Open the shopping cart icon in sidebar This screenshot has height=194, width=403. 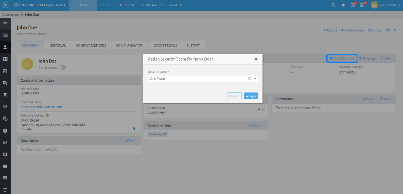tap(5, 95)
